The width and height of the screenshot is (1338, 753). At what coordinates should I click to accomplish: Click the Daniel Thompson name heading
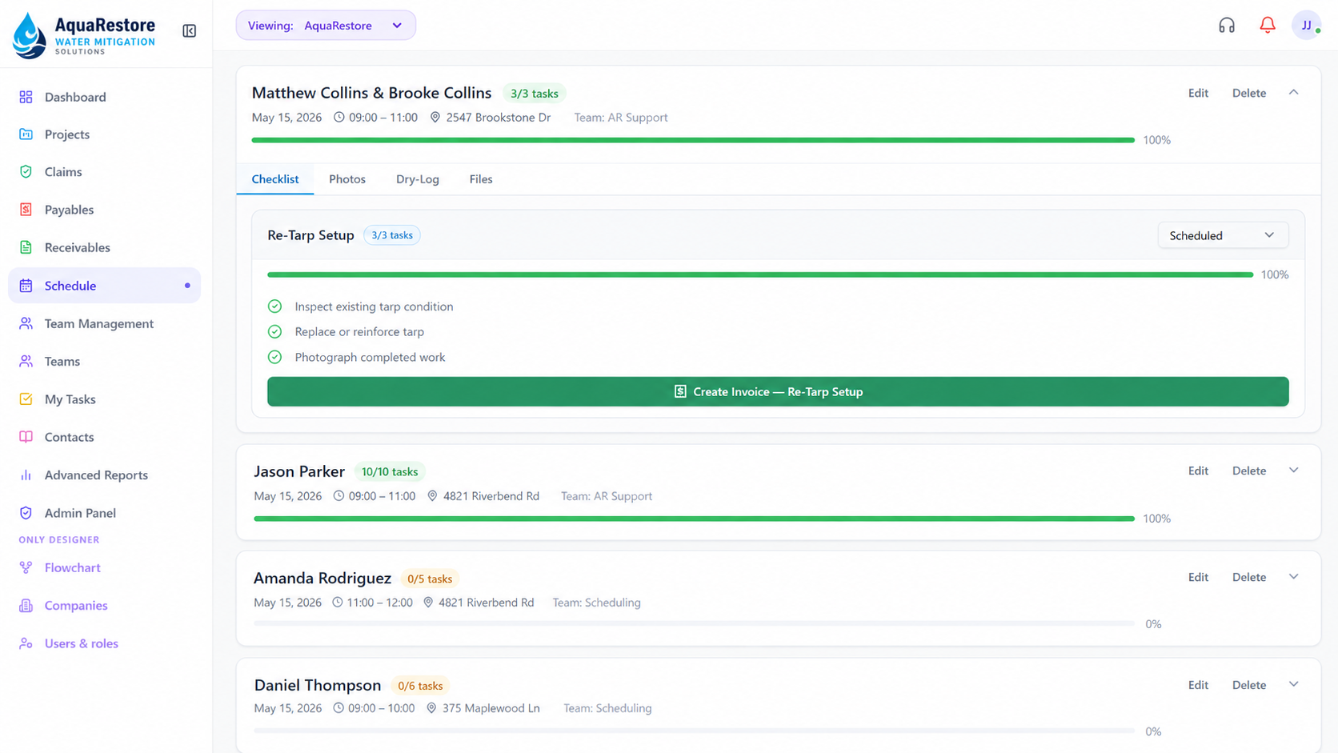[318, 685]
